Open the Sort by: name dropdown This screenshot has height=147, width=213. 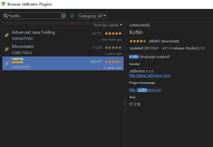[108, 25]
